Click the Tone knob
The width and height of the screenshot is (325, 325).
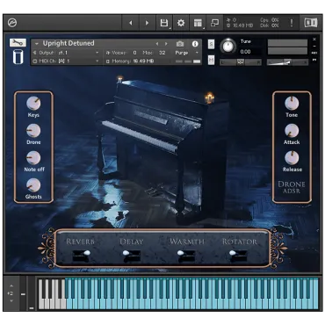point(292,104)
